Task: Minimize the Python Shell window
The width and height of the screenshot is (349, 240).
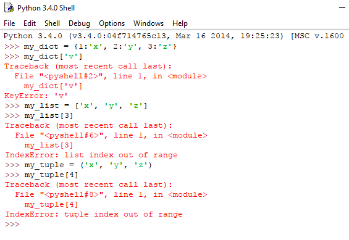Action: point(342,8)
